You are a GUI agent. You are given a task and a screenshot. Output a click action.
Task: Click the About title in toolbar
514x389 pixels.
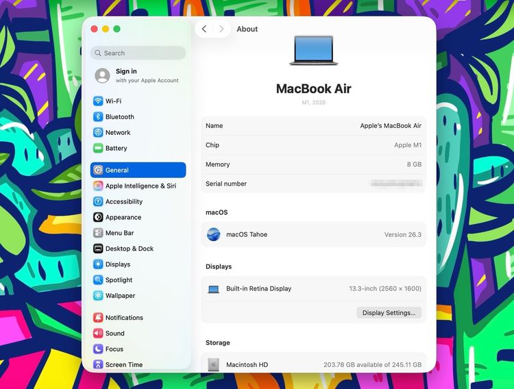pos(247,29)
